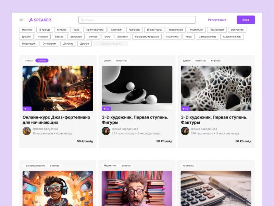
Task: Click the search magnifier icon
Action: pyautogui.click(x=83, y=20)
